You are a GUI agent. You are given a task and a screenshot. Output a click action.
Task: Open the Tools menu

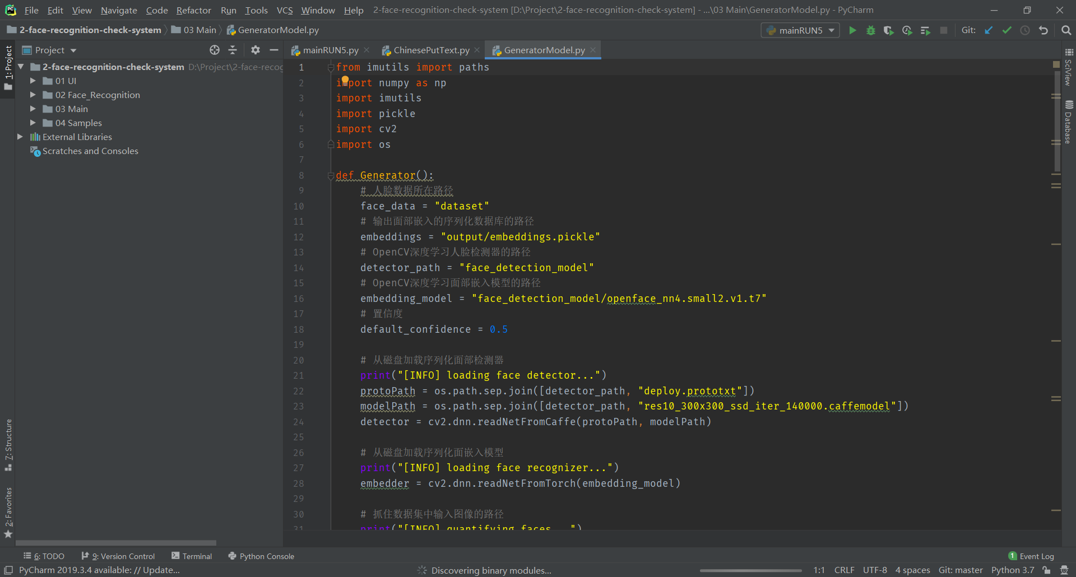pyautogui.click(x=256, y=10)
